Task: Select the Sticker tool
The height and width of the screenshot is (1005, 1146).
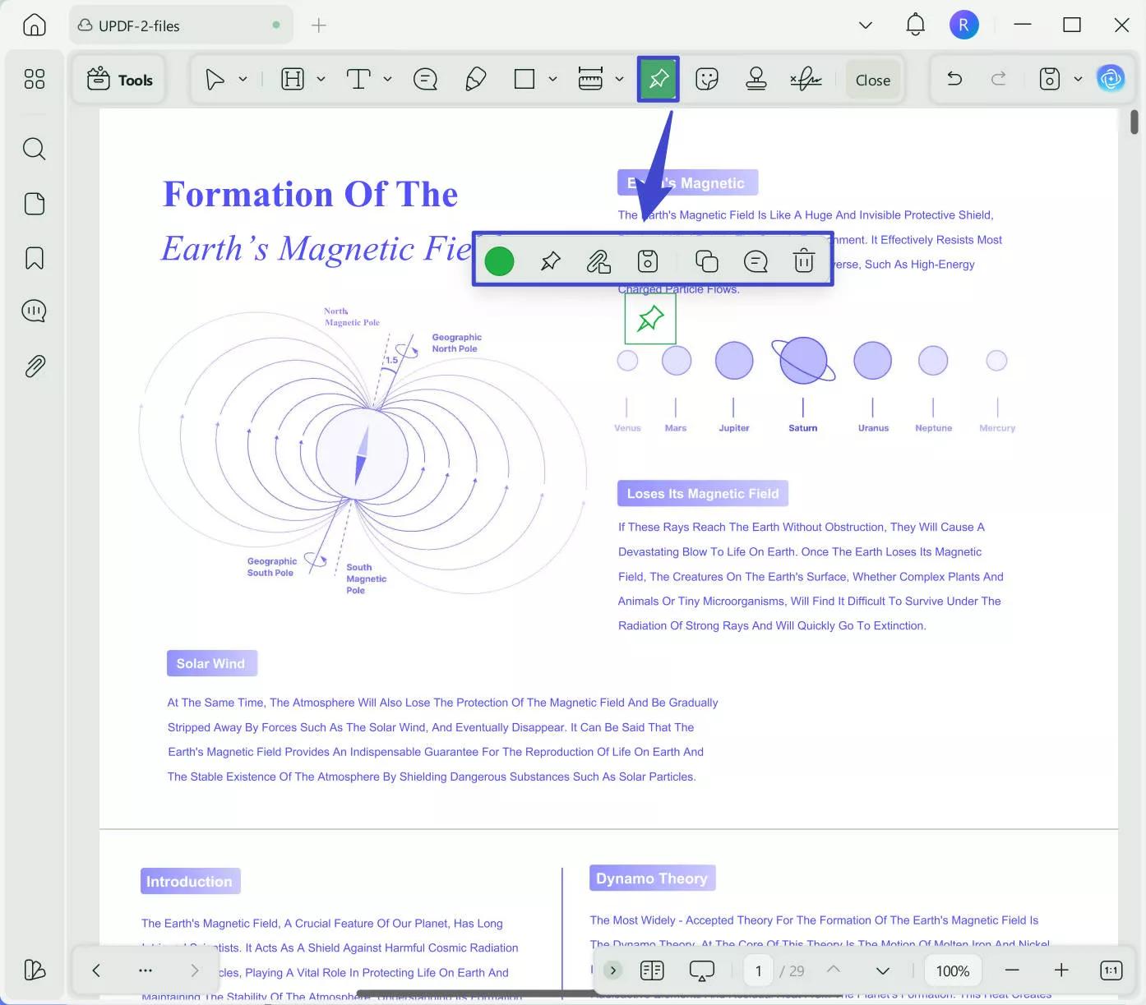Action: (x=706, y=79)
